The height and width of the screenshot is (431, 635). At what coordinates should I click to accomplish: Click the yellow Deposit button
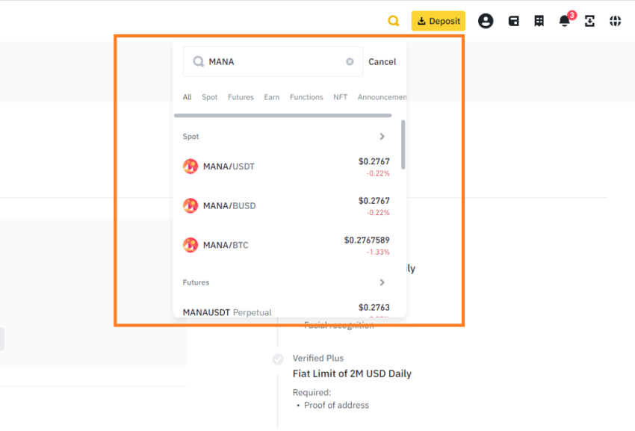[x=439, y=21]
